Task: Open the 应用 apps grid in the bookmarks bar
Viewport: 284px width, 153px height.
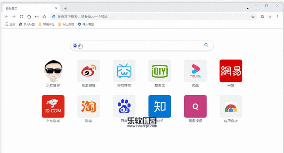Action: click(10, 24)
